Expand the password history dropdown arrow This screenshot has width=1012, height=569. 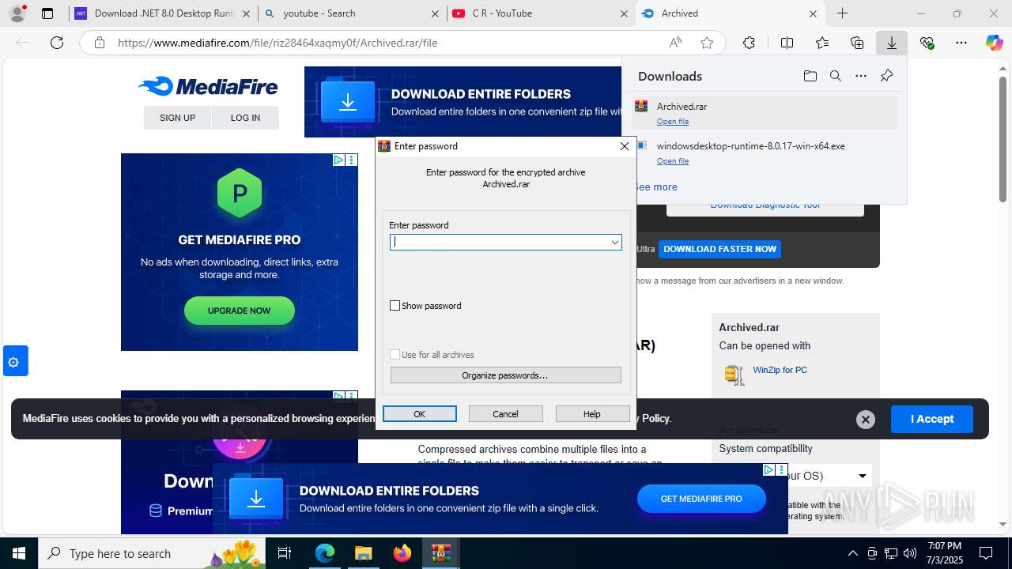(x=614, y=243)
